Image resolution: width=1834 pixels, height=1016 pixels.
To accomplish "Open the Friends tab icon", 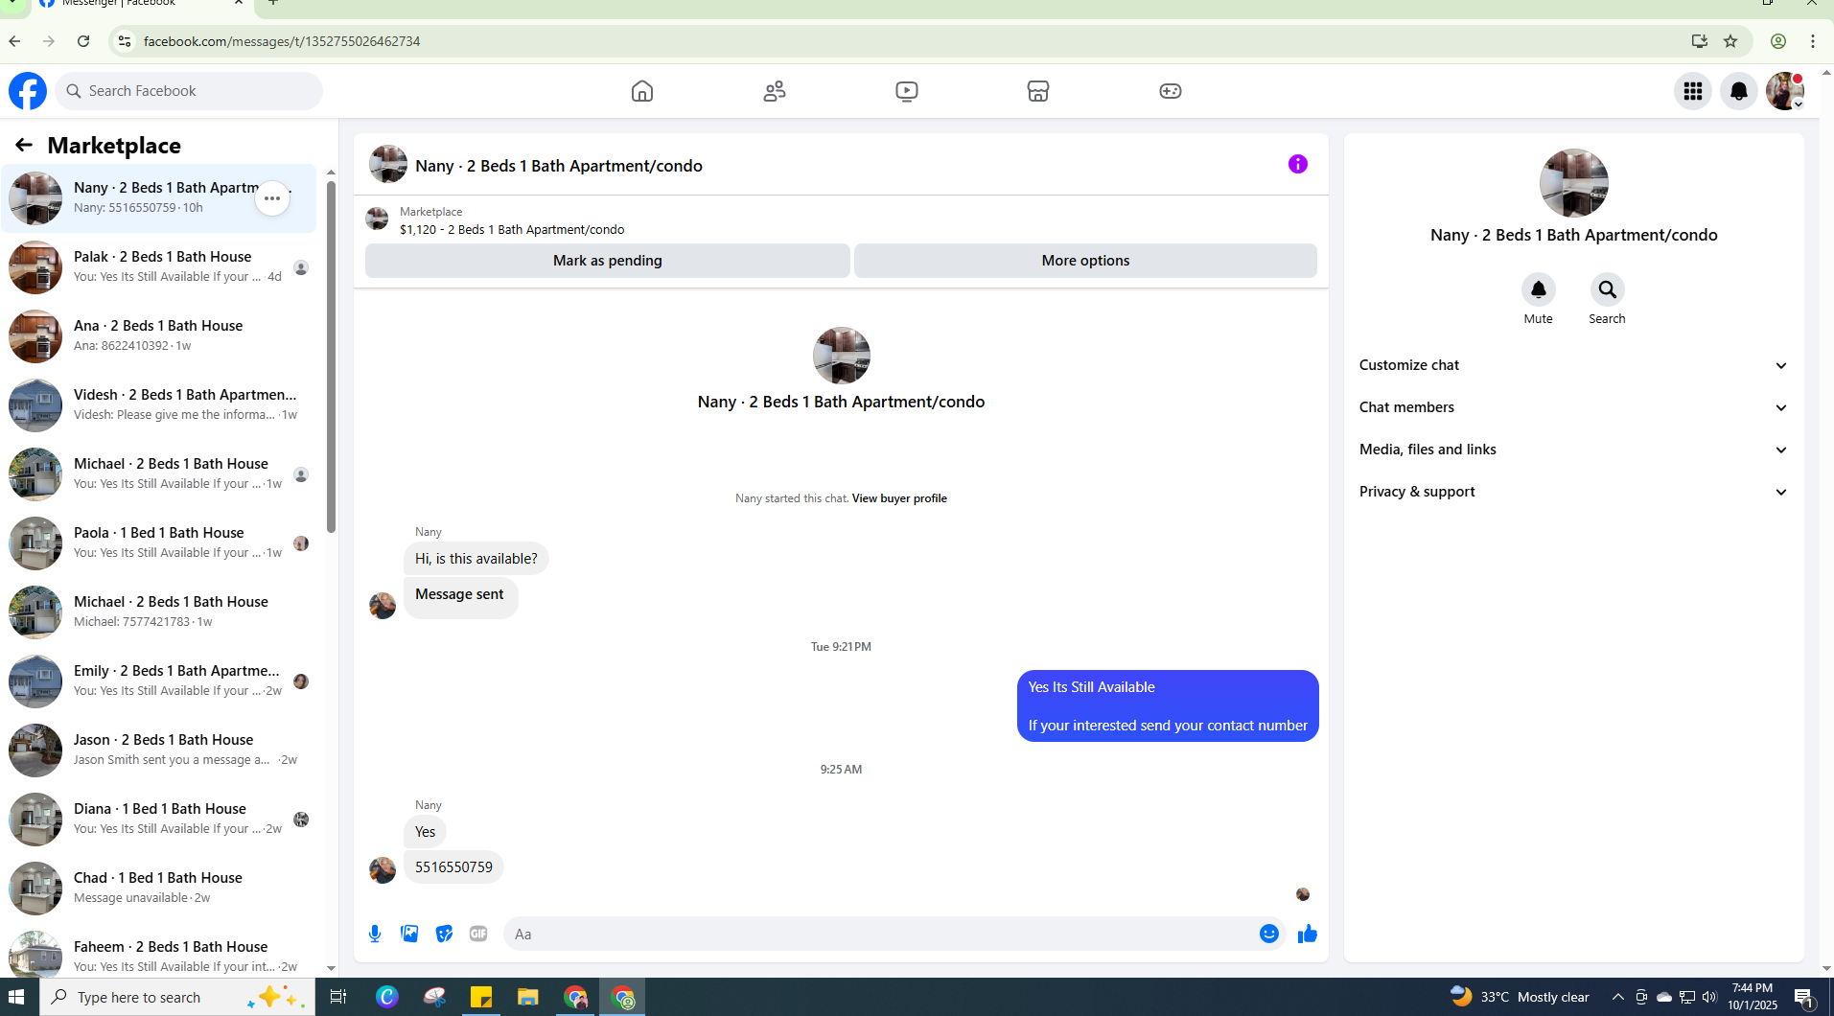I will pos(775,91).
